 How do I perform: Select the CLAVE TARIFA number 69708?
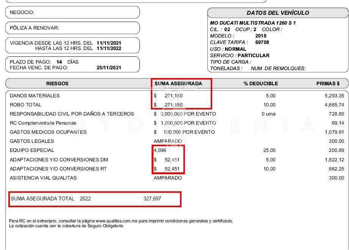(x=262, y=42)
